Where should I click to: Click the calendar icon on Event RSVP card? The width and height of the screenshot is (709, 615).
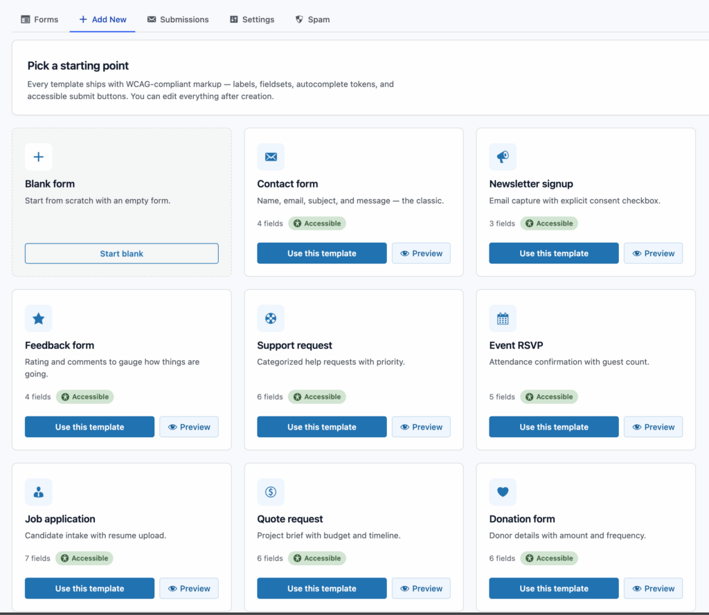503,319
